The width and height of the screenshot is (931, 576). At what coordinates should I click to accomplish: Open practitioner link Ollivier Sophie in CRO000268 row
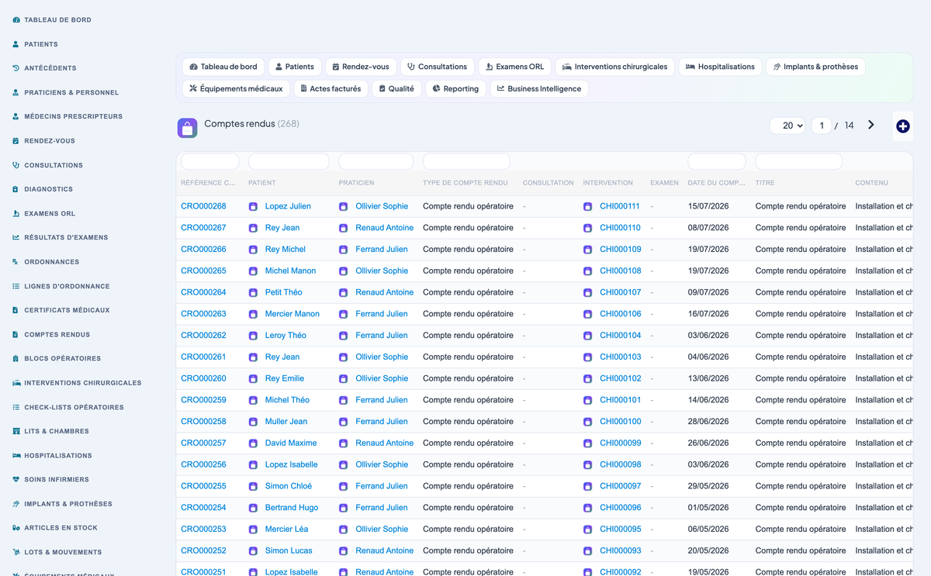[x=382, y=206]
